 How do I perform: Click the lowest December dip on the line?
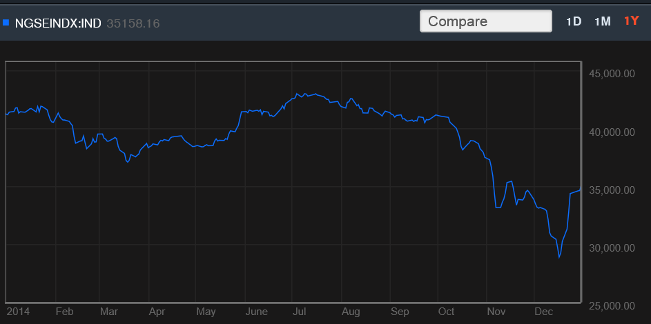point(559,257)
